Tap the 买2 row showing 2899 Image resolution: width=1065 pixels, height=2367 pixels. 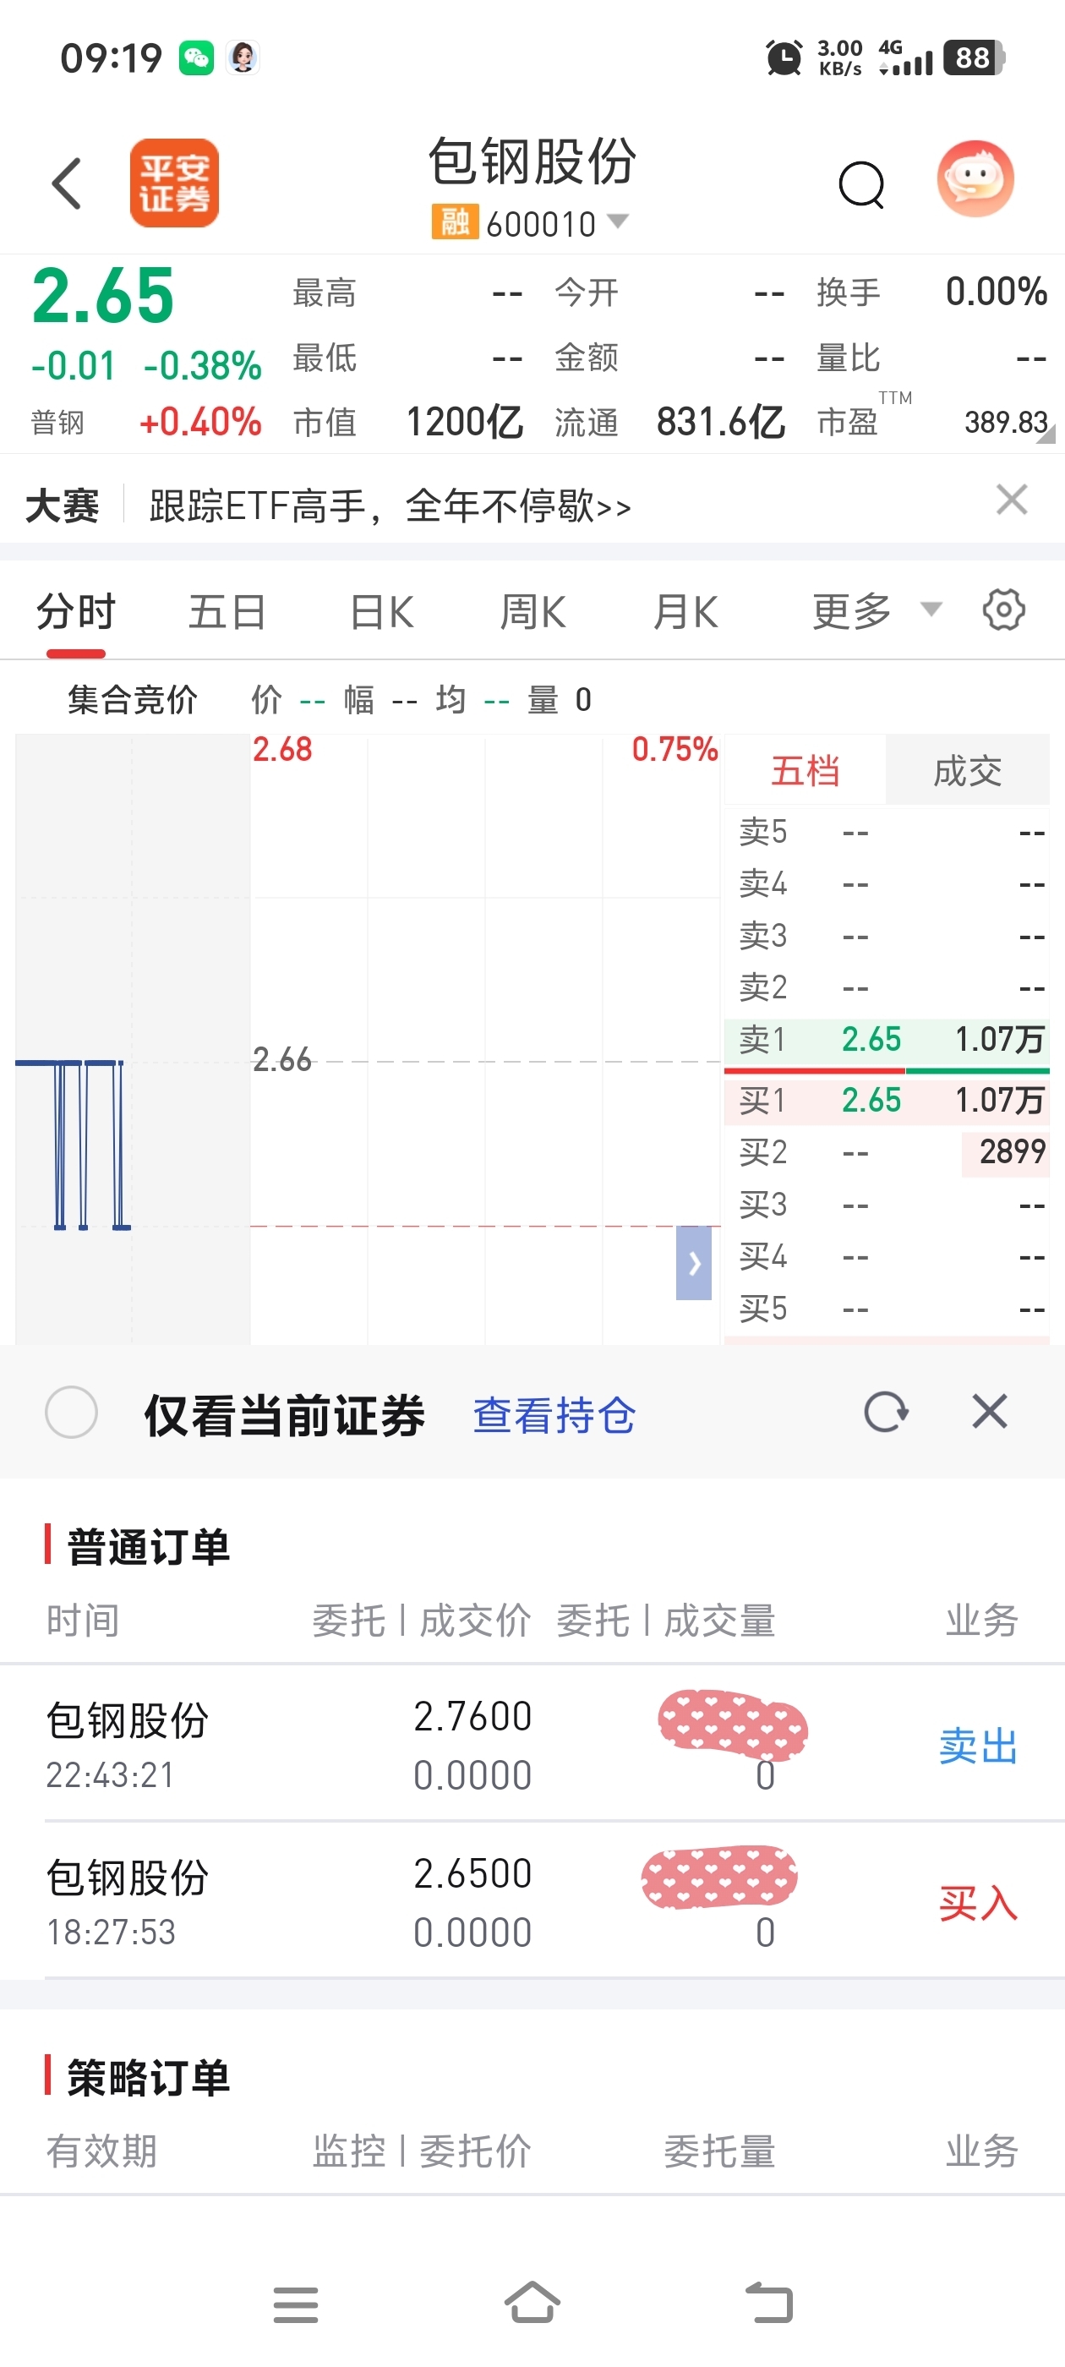pos(887,1151)
